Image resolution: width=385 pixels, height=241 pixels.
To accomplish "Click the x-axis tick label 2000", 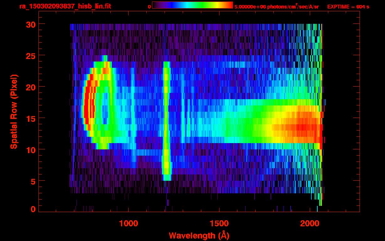I will pos(310,223).
